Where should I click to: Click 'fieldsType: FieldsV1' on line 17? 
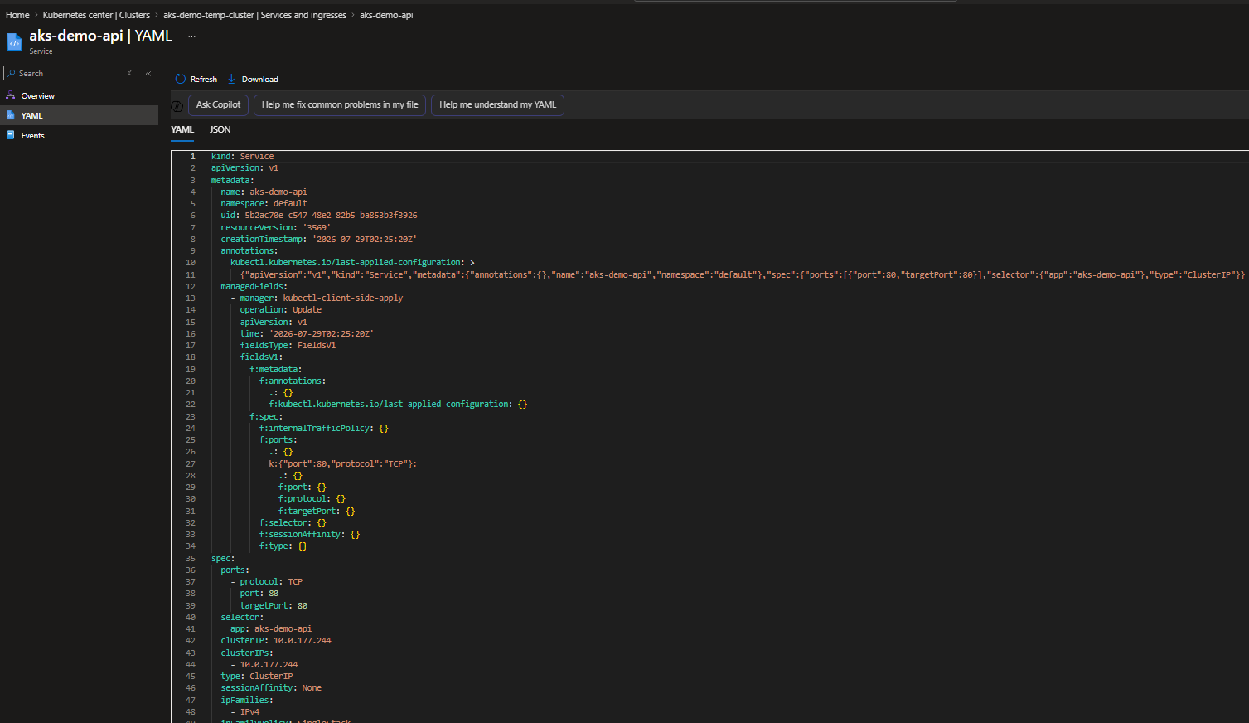pyautogui.click(x=288, y=345)
